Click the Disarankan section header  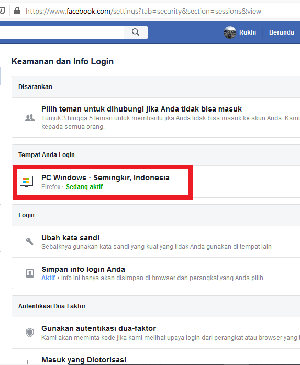click(x=36, y=87)
